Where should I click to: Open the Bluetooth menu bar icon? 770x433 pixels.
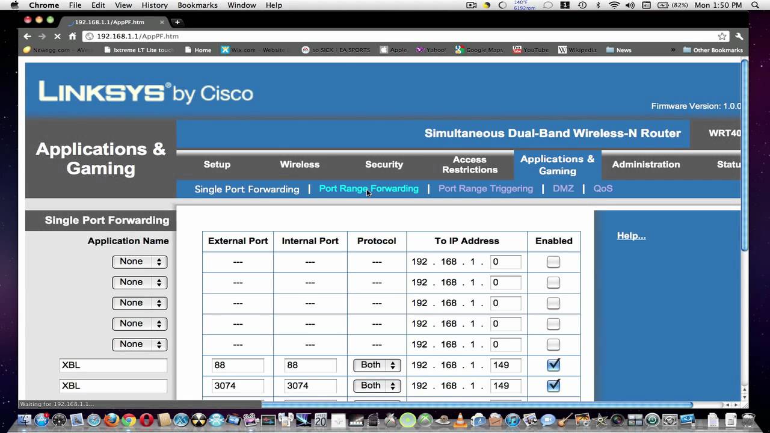tap(598, 5)
